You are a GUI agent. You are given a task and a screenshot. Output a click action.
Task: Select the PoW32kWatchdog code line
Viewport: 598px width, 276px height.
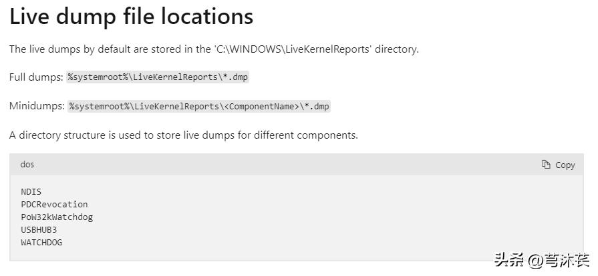tap(57, 217)
